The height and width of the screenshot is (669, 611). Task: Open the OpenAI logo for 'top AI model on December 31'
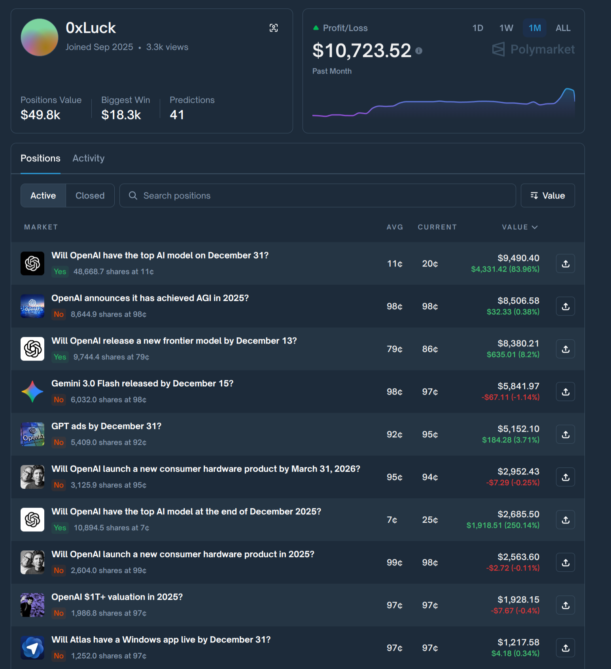(x=32, y=263)
